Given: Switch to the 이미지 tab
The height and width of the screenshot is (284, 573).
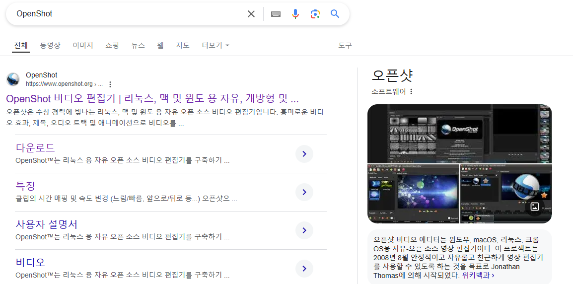Looking at the screenshot, I should (x=83, y=45).
